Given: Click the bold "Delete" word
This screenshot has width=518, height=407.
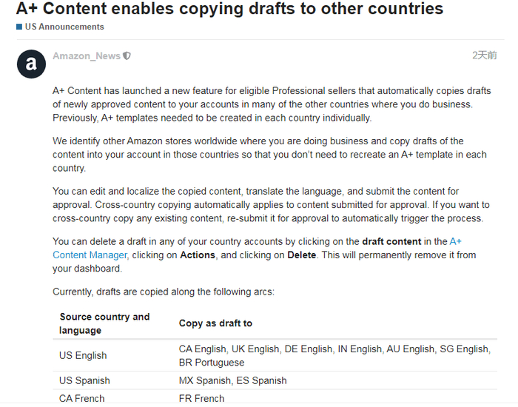Looking at the screenshot, I should click(x=301, y=255).
